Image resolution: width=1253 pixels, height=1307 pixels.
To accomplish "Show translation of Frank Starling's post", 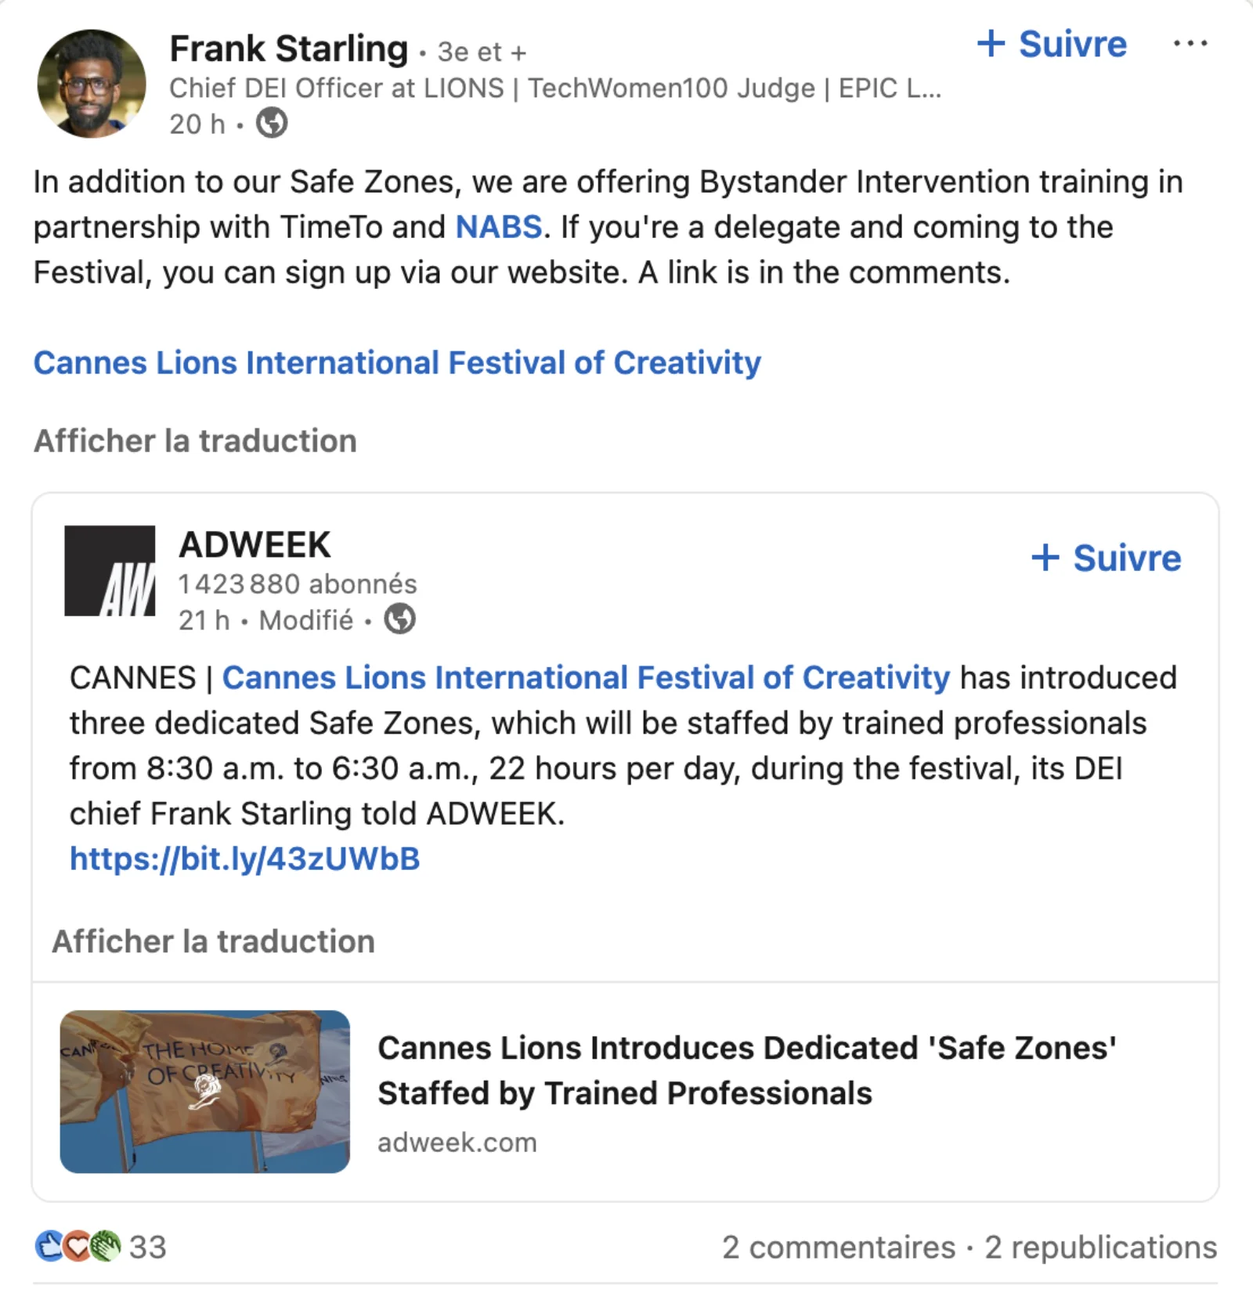I will pyautogui.click(x=195, y=441).
